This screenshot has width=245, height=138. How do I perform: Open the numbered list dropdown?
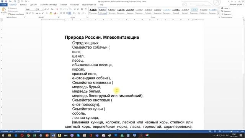[68, 9]
